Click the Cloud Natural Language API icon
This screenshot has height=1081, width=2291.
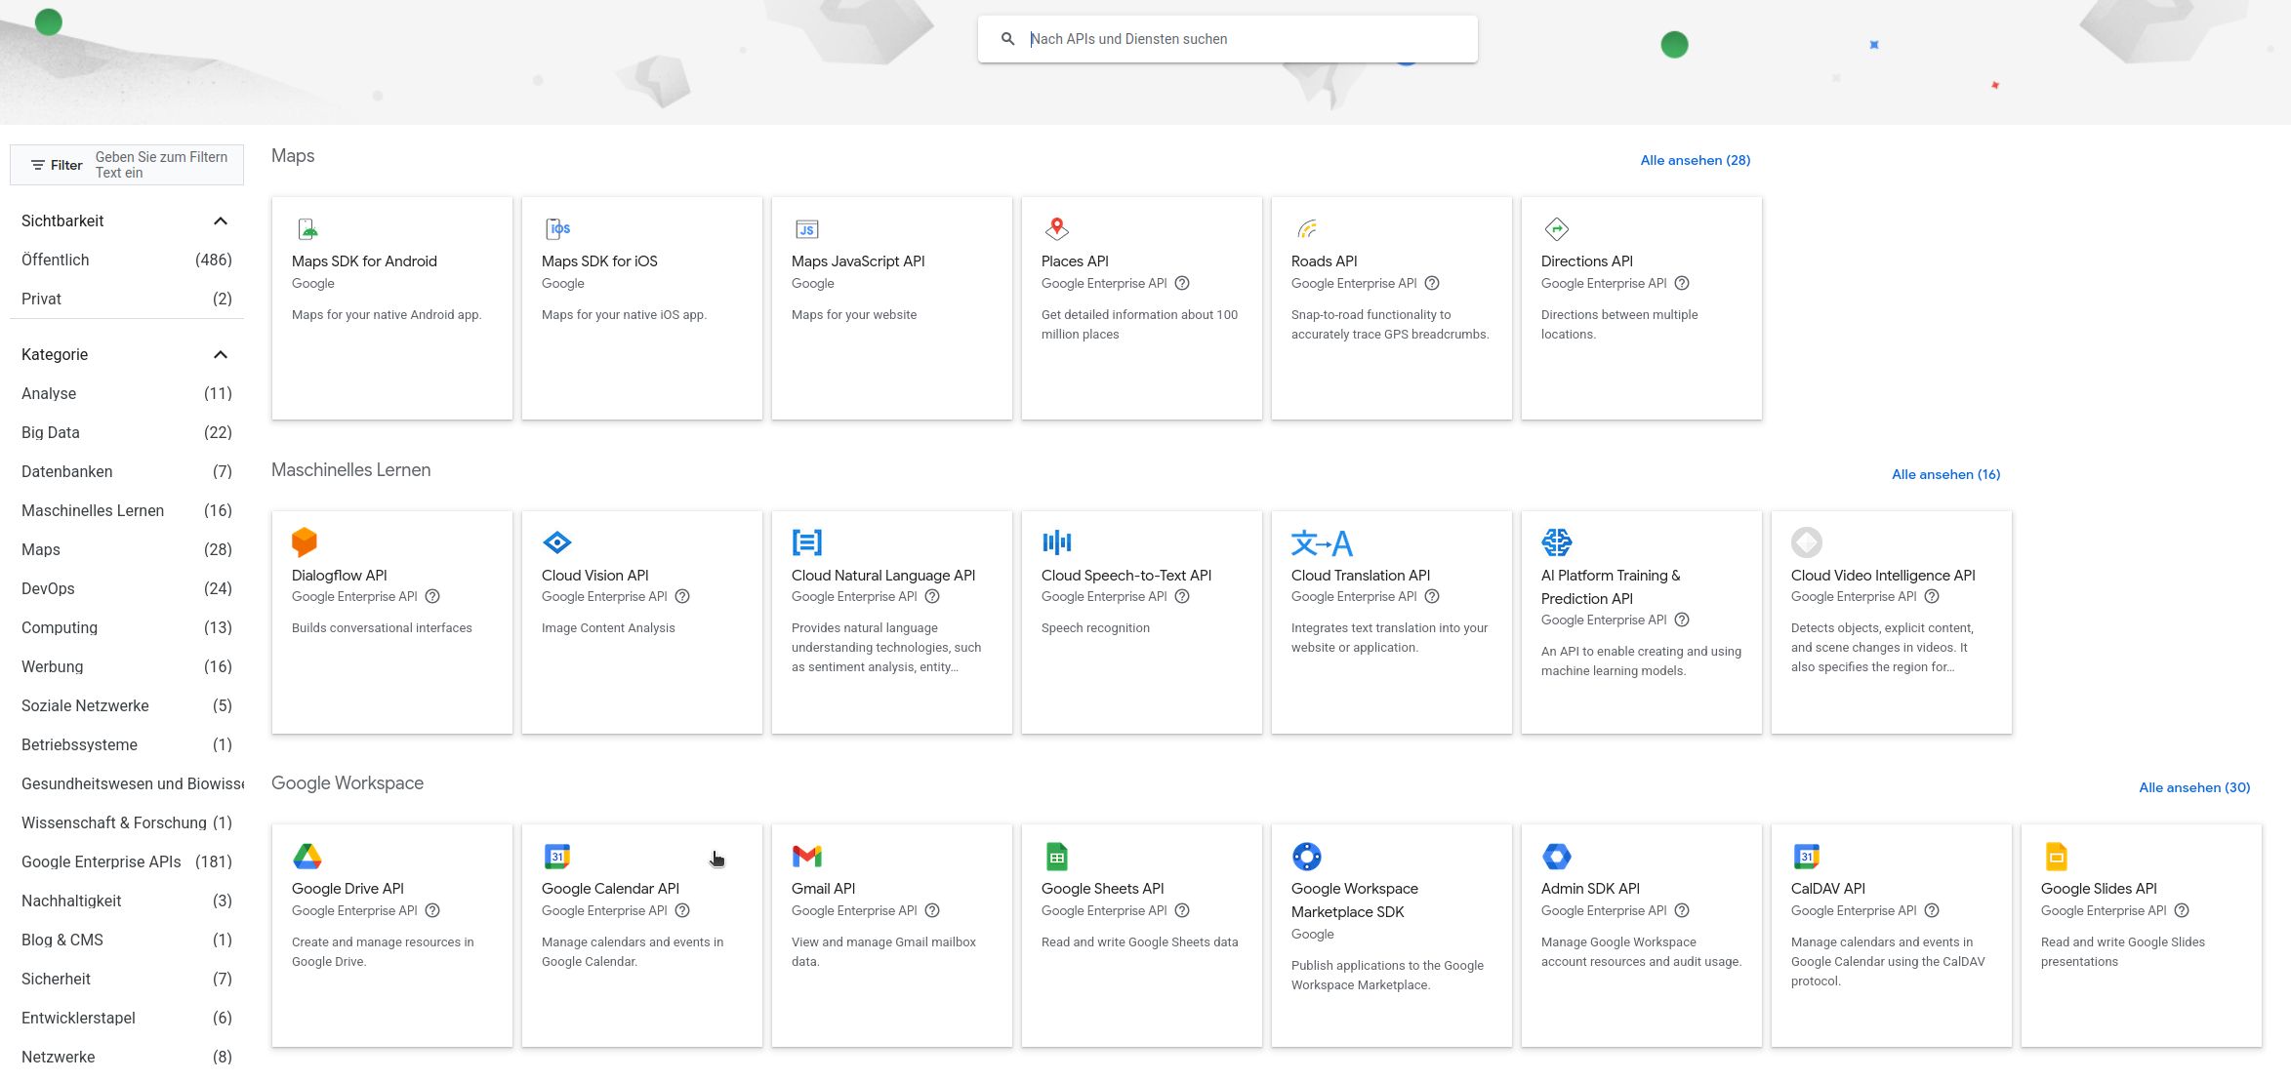807,542
